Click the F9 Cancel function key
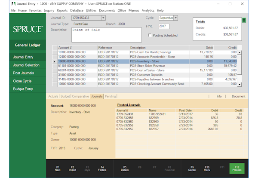This screenshot has height=178, width=258. tap(192, 169)
